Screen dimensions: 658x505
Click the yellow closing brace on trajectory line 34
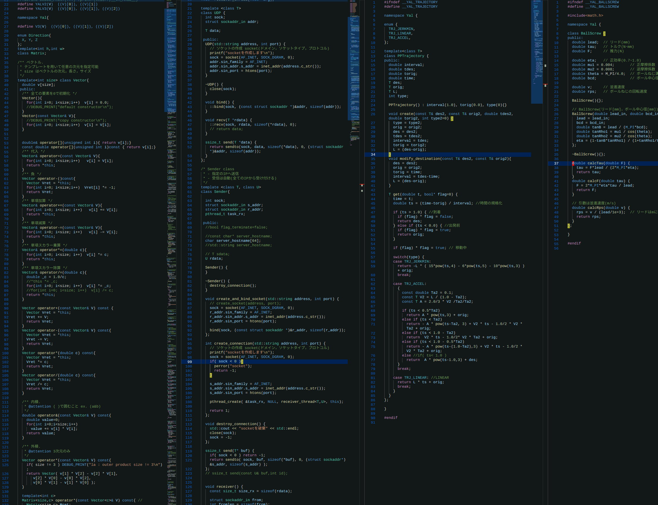390,154
